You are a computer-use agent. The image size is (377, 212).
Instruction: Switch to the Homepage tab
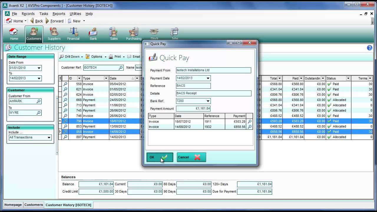(13, 205)
